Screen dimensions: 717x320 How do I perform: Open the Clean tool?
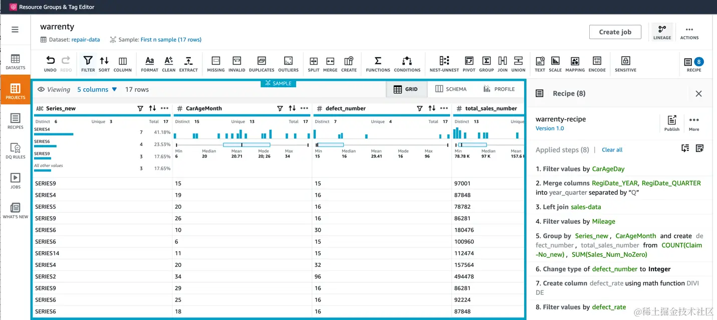pyautogui.click(x=169, y=64)
